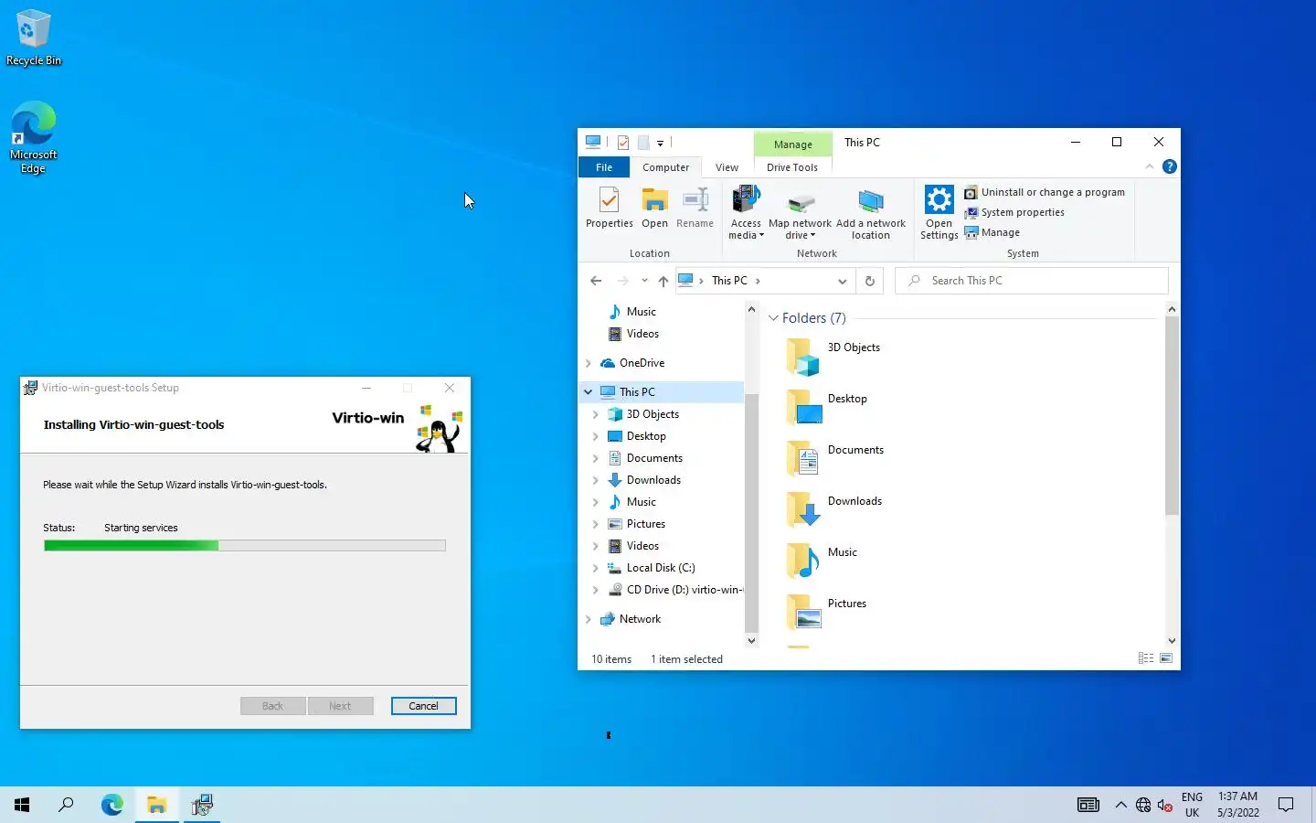Click Add a network location icon
The height and width of the screenshot is (823, 1316).
[870, 214]
